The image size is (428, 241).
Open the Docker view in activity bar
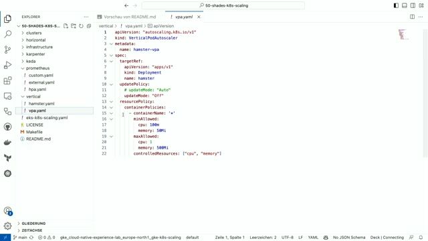point(7,143)
